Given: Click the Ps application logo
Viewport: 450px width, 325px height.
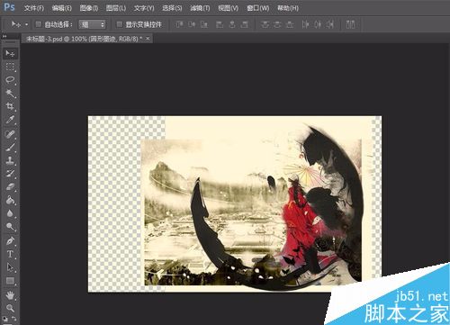Looking at the screenshot, I should pos(9,7).
